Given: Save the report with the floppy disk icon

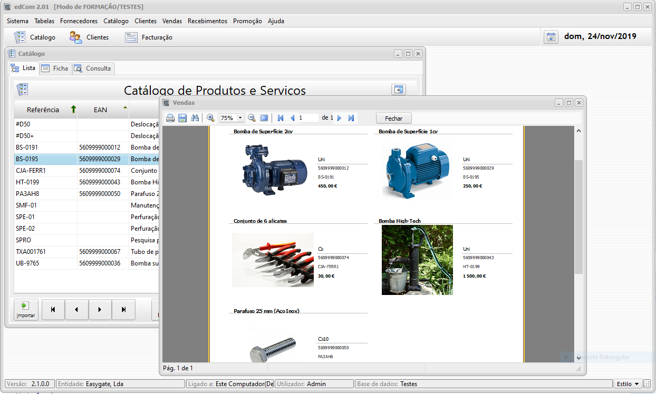Looking at the screenshot, I should (182, 118).
